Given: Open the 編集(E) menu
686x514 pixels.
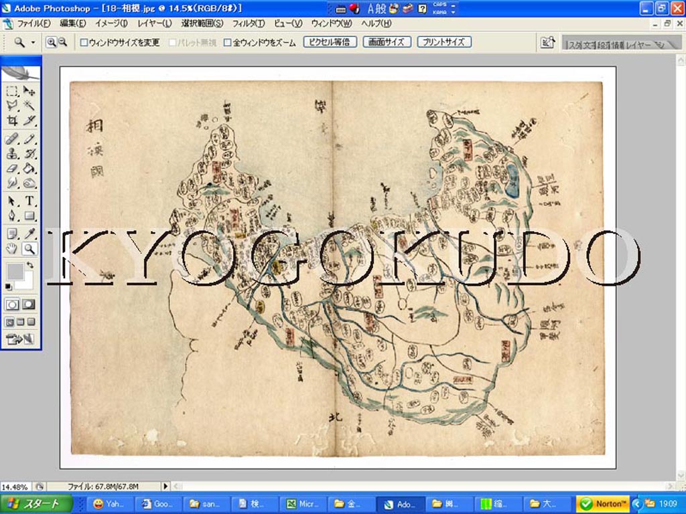Looking at the screenshot, I should (x=72, y=23).
